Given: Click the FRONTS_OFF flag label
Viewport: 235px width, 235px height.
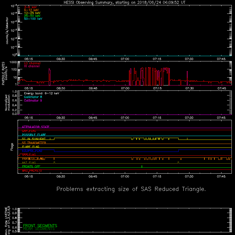Looking at the screenshot, I should [31, 167].
